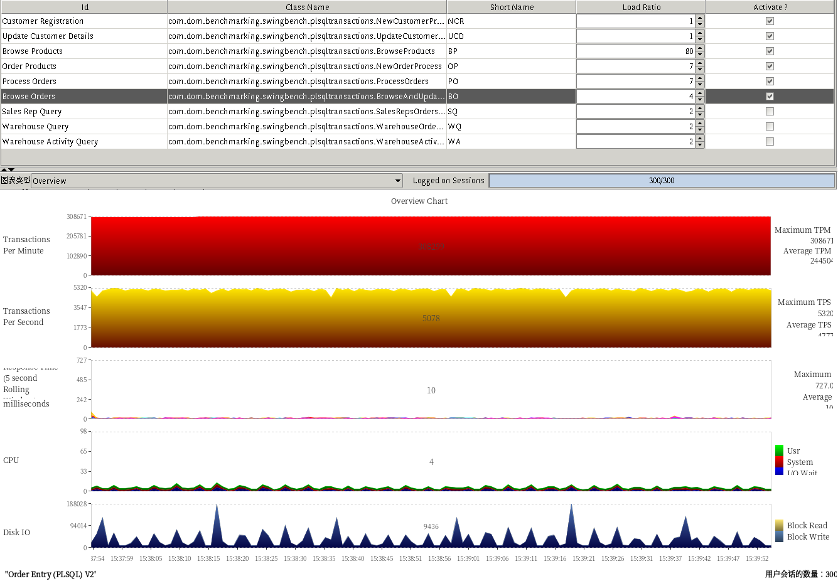Select the Process Orders Id cell
This screenshot has height=581, width=838.
(84, 81)
